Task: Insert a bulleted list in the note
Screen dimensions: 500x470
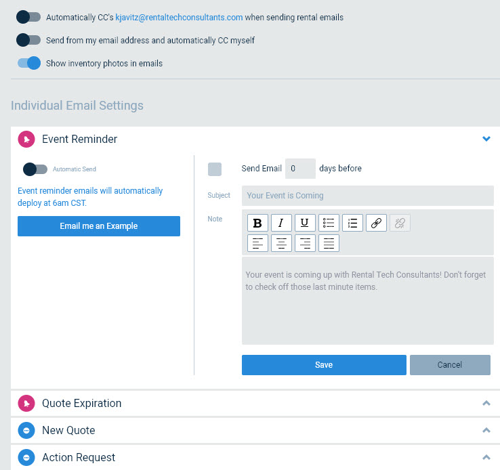Action: click(x=329, y=223)
